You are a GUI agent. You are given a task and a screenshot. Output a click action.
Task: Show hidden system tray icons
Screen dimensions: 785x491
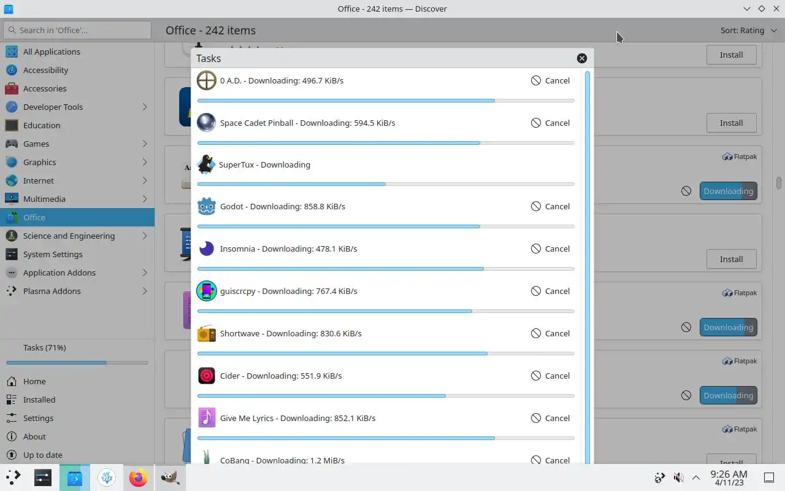coord(696,477)
